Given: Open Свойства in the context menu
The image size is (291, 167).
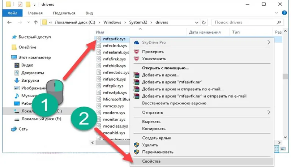Looking at the screenshot, I should [x=202, y=161].
